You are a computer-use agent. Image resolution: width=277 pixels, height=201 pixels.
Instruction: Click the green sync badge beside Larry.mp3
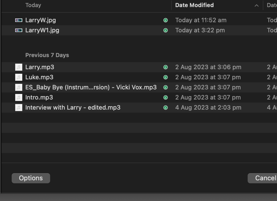[x=166, y=67]
